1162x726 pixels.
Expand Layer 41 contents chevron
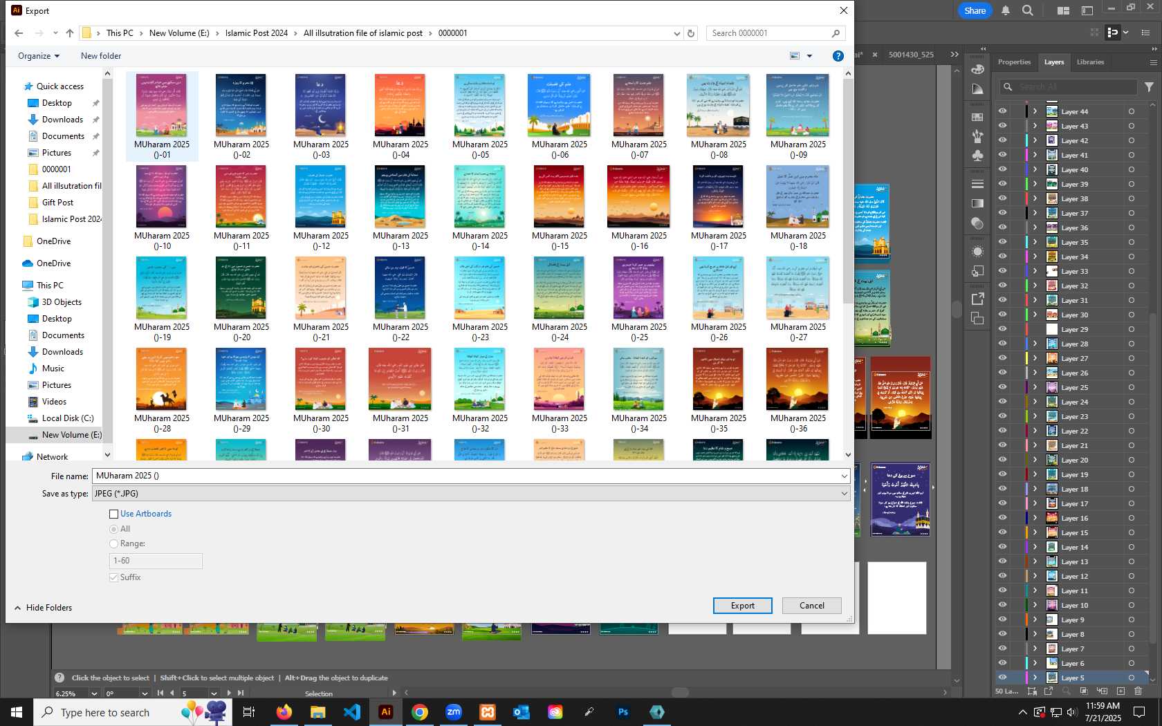point(1035,155)
